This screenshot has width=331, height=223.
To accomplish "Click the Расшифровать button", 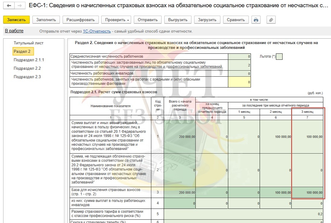I will coord(81,20).
